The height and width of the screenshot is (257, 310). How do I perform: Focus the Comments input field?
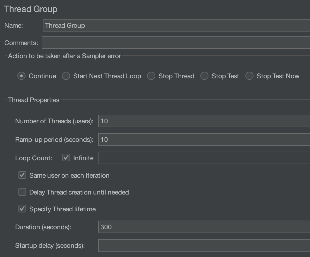(176, 43)
